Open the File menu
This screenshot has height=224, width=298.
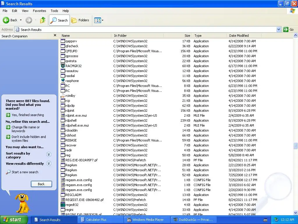tap(5, 11)
